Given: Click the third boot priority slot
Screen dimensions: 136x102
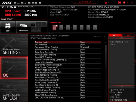Looking at the screenshot, I should coord(68,27).
